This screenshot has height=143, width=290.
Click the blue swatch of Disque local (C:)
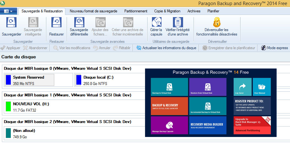point(79,80)
